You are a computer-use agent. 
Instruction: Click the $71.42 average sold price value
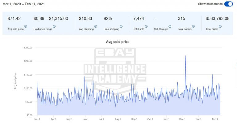point(14,19)
